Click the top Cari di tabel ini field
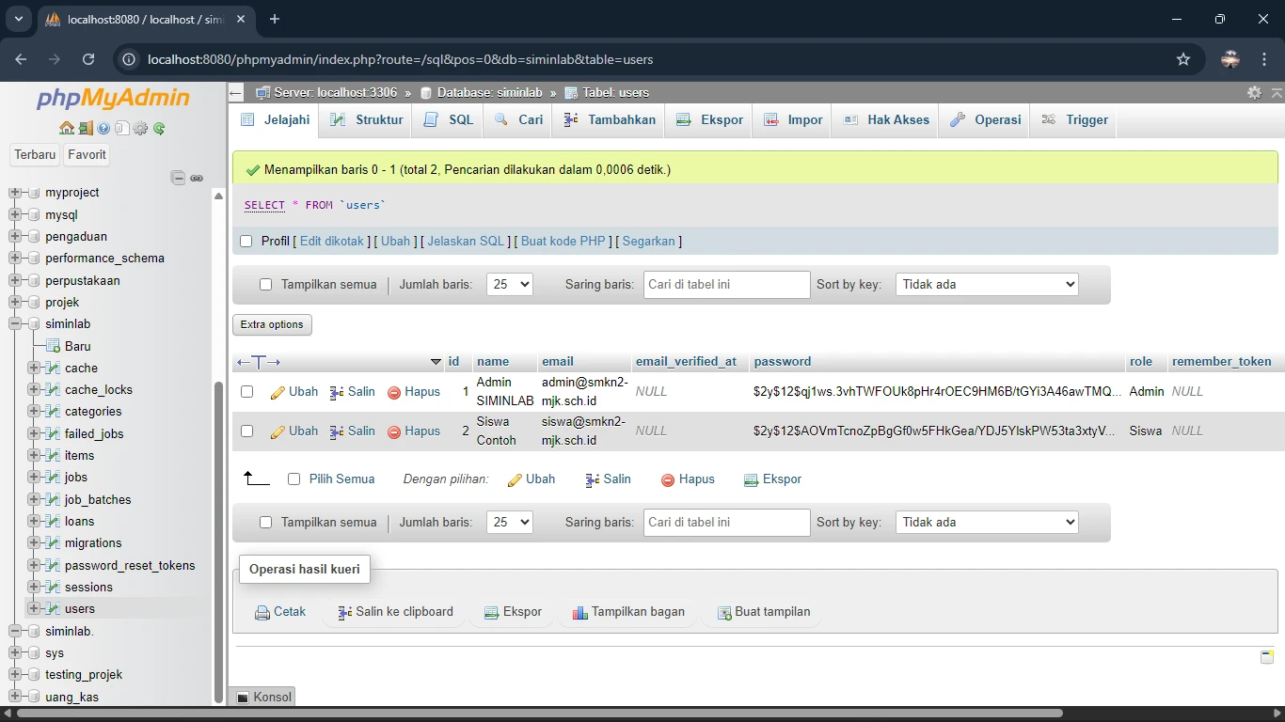 [x=726, y=285]
